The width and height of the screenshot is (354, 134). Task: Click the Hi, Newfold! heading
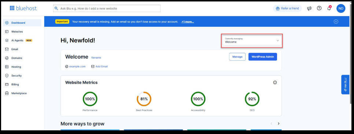click(x=78, y=40)
